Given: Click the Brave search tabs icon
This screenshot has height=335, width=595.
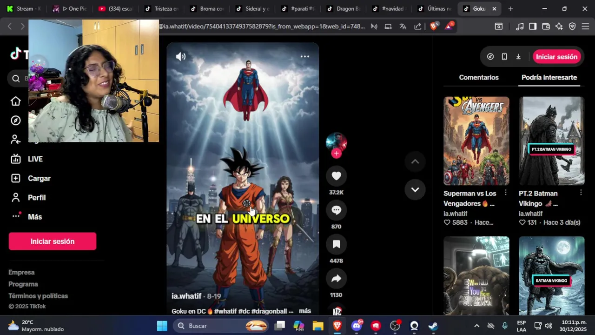Looking at the screenshot, I should point(499,27).
